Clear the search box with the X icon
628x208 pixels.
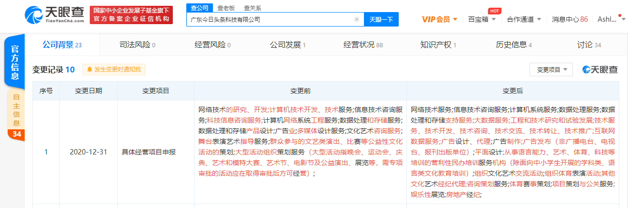356,20
